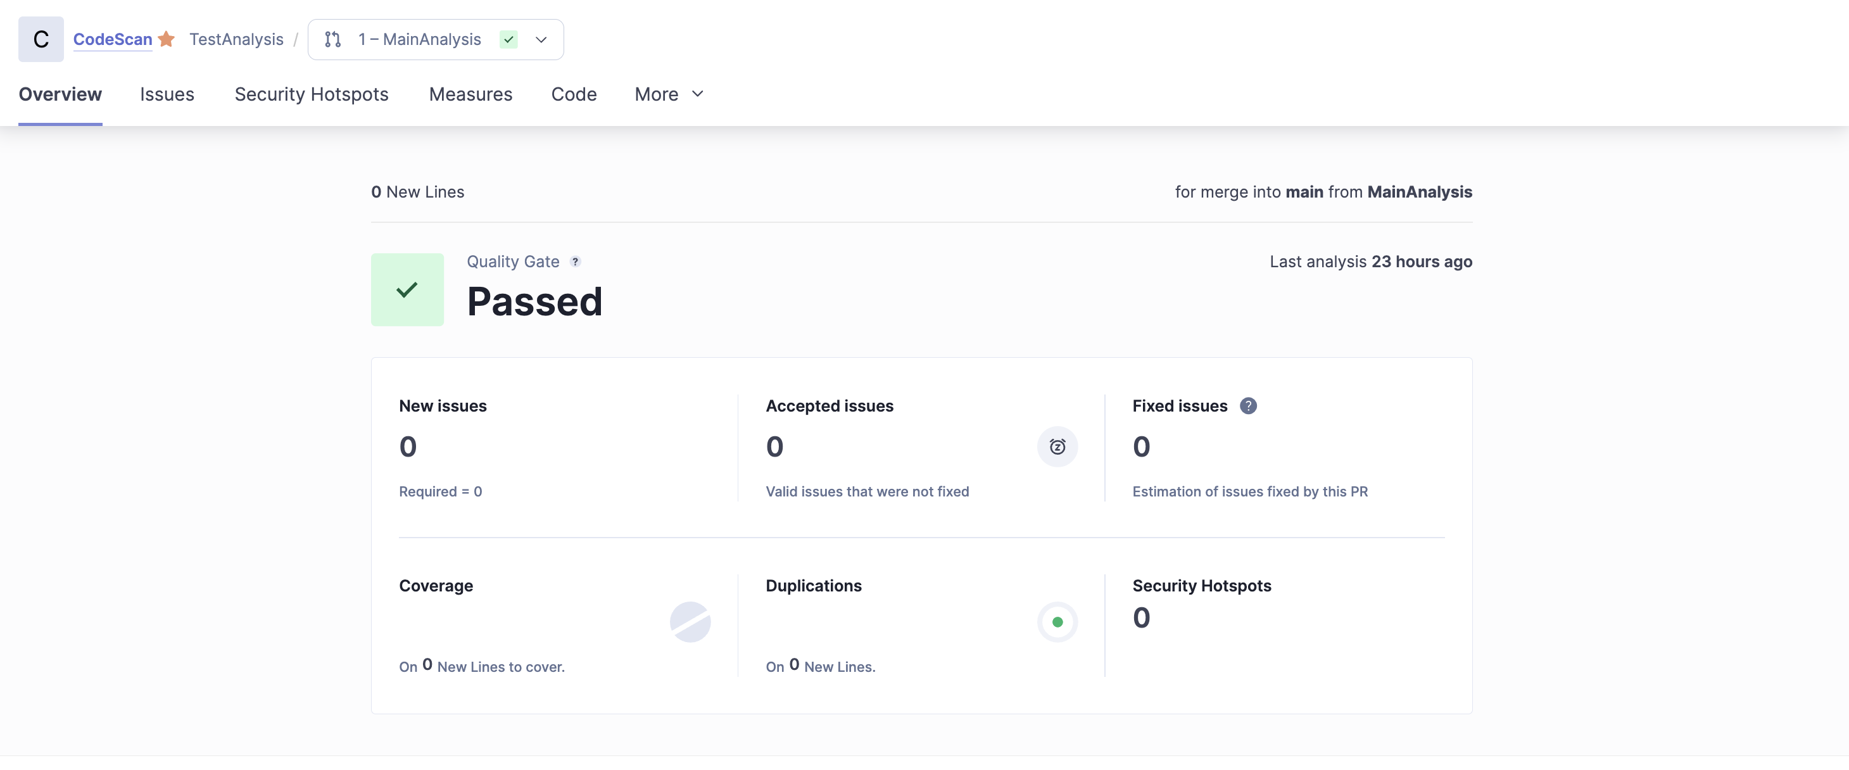The height and width of the screenshot is (770, 1849).
Task: Click the Fixed issues help icon
Action: coord(1247,406)
